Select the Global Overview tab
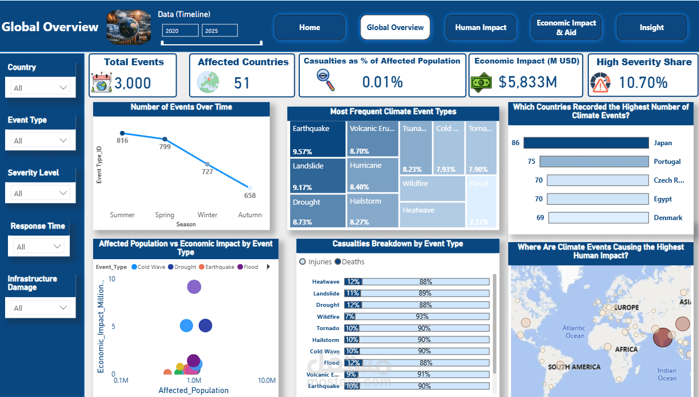Image resolution: width=699 pixels, height=397 pixels. click(395, 27)
